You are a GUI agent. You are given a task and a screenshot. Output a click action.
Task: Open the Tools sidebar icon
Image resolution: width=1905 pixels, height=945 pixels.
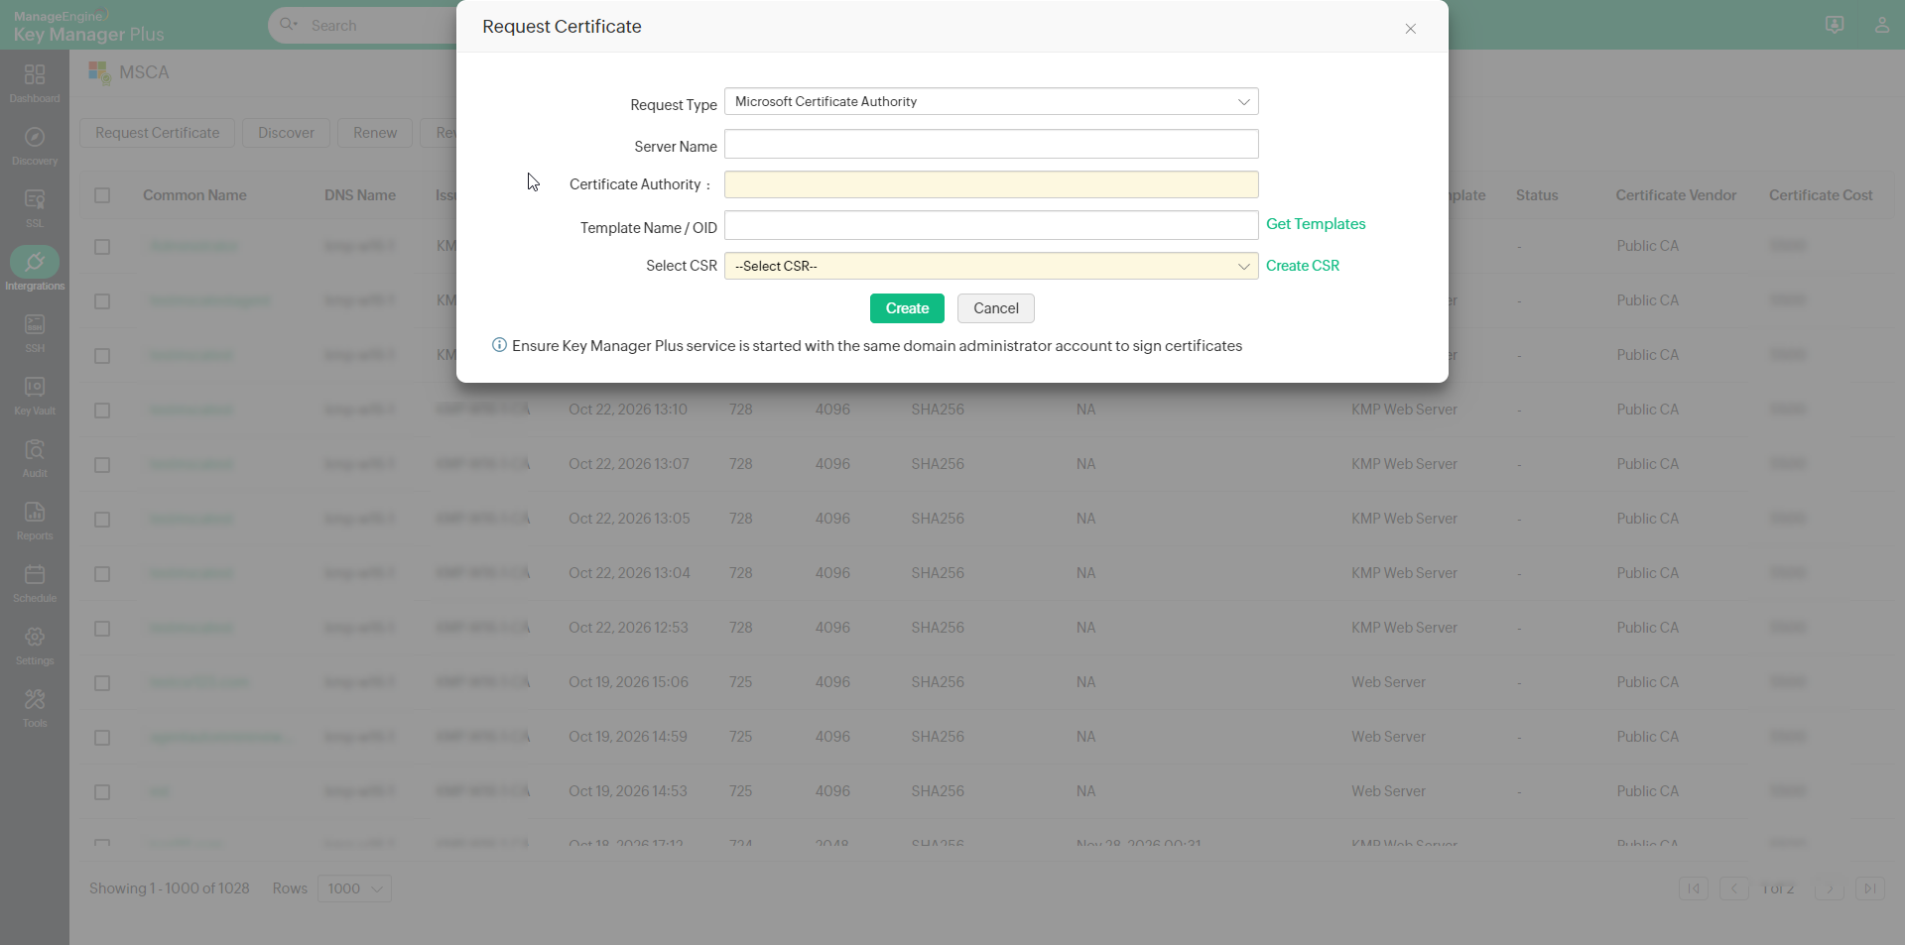pos(35,700)
